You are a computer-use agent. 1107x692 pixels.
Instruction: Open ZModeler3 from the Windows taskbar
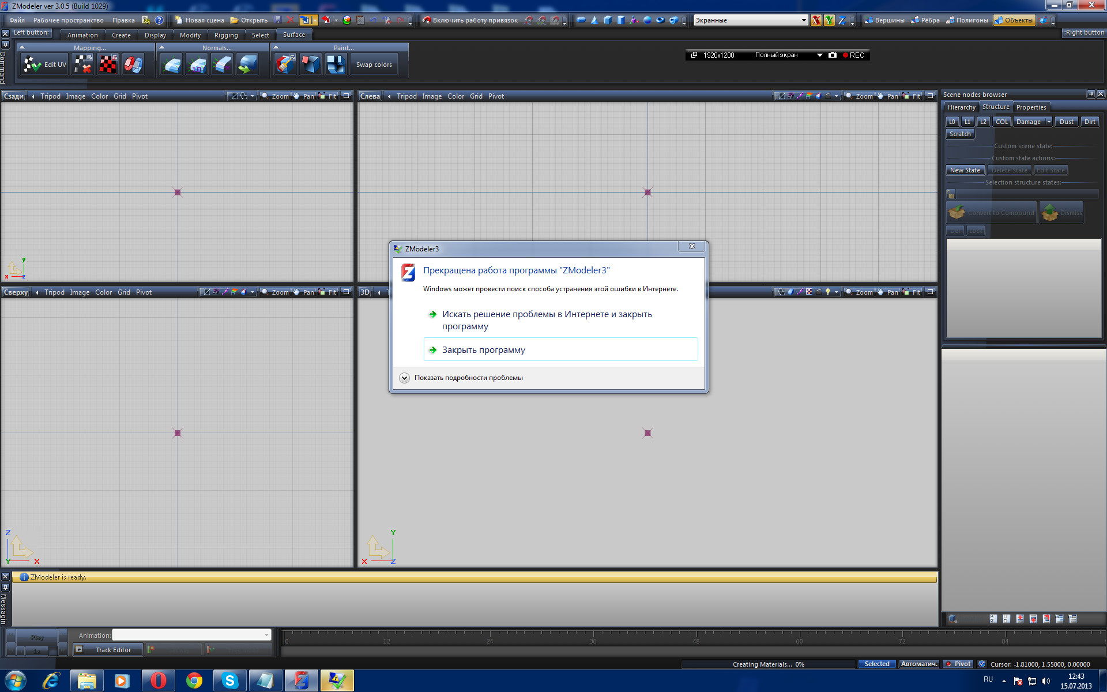tap(300, 680)
